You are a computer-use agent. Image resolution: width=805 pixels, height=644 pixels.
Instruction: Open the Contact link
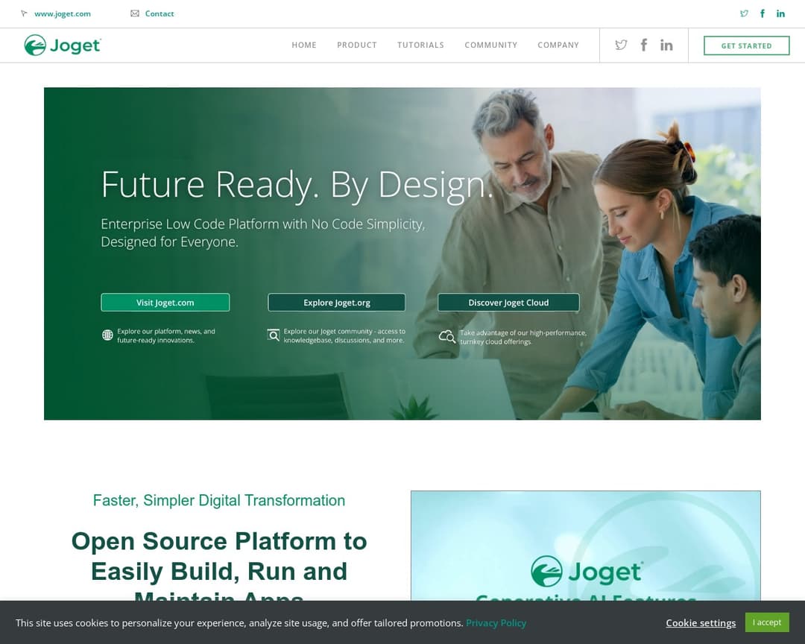pyautogui.click(x=160, y=14)
